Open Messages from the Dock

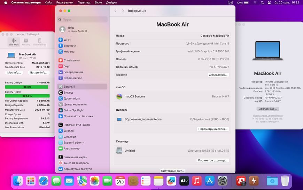pos(56,181)
